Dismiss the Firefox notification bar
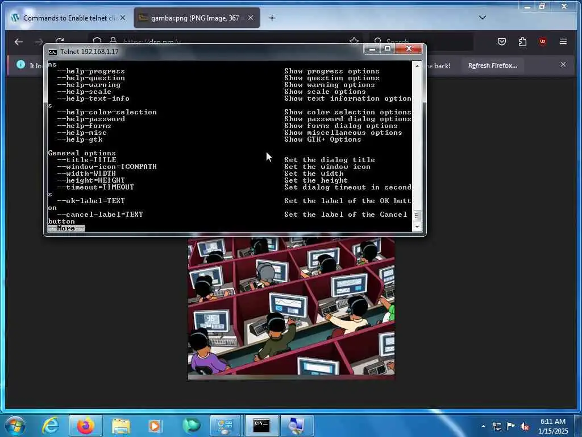Screen dimensions: 582x437 click(x=563, y=65)
